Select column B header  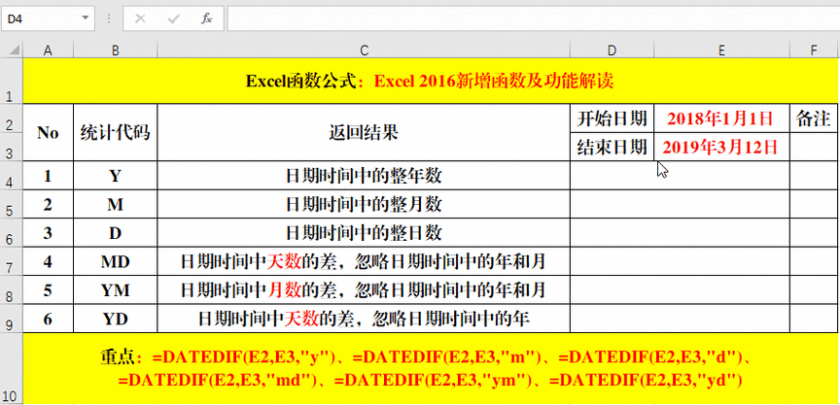tap(115, 51)
